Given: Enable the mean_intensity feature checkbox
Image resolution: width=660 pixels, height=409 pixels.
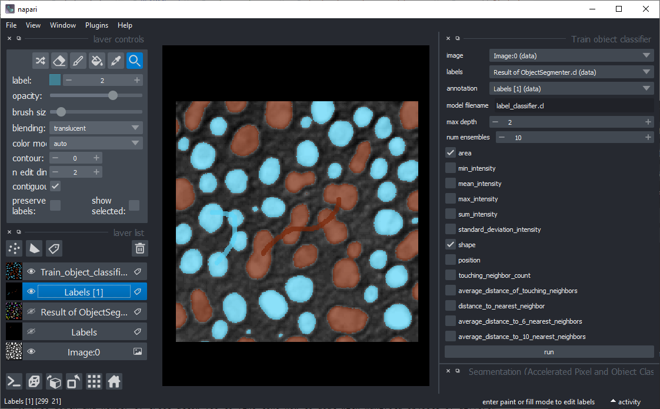Looking at the screenshot, I should 450,183.
